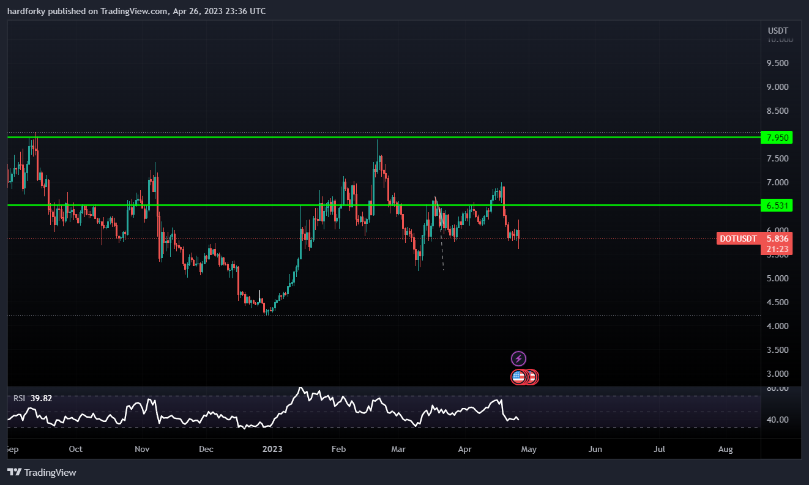Click the USDT currency label
Image resolution: width=809 pixels, height=485 pixels.
click(x=778, y=31)
